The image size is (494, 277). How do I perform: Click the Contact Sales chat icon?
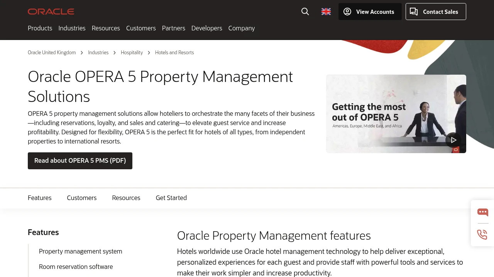tap(414, 12)
